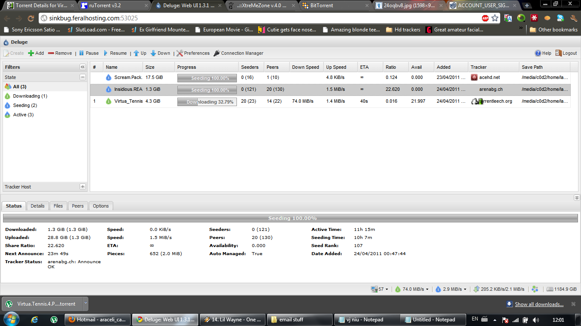Select the Scream.Pack torrent row icon
This screenshot has width=581, height=326.
point(108,77)
